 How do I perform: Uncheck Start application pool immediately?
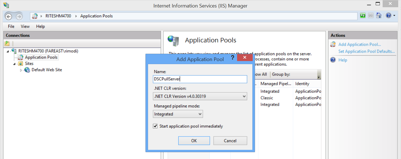pyautogui.click(x=156, y=126)
